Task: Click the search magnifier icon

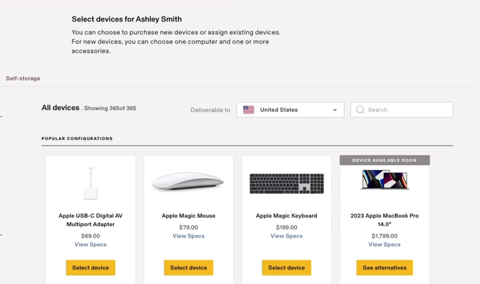Action: [360, 110]
